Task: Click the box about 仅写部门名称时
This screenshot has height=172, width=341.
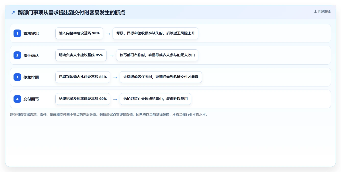Action: (x=157, y=55)
